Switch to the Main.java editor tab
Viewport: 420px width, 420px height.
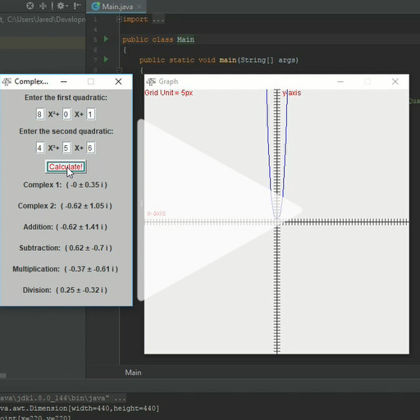pyautogui.click(x=112, y=7)
